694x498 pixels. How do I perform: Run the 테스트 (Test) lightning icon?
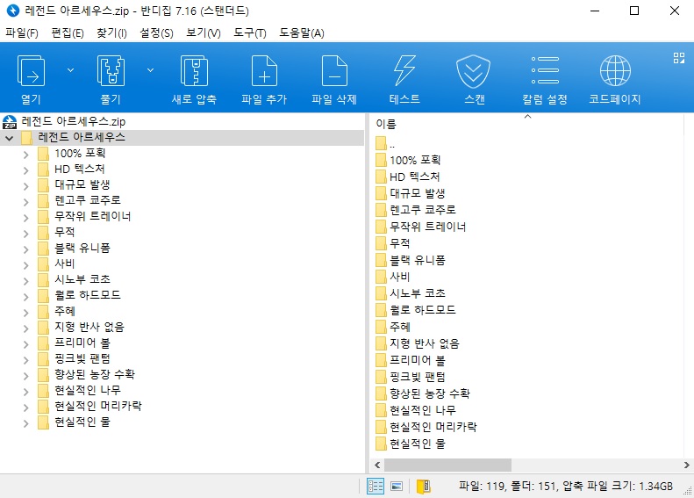(404, 70)
